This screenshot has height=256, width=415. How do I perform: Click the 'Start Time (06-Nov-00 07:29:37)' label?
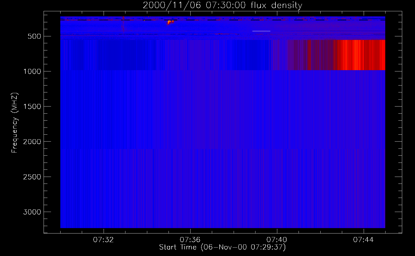(x=222, y=247)
